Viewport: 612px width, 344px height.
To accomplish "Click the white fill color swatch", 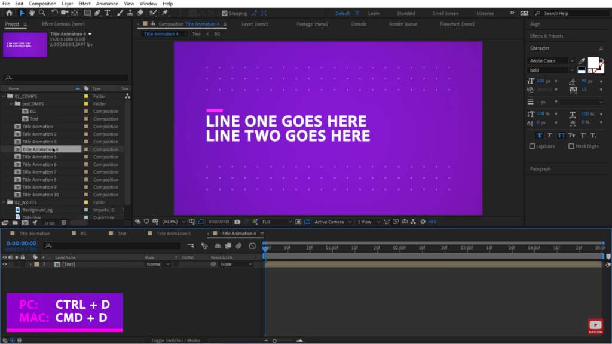I will coord(593,62).
